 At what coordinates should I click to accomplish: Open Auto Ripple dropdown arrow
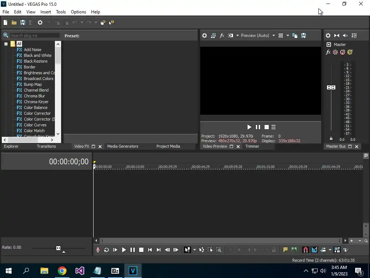click(x=330, y=250)
